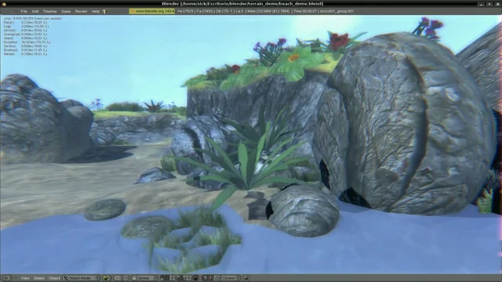The height and width of the screenshot is (282, 502).
Task: Click the draw type shading icon
Action: (x=106, y=278)
